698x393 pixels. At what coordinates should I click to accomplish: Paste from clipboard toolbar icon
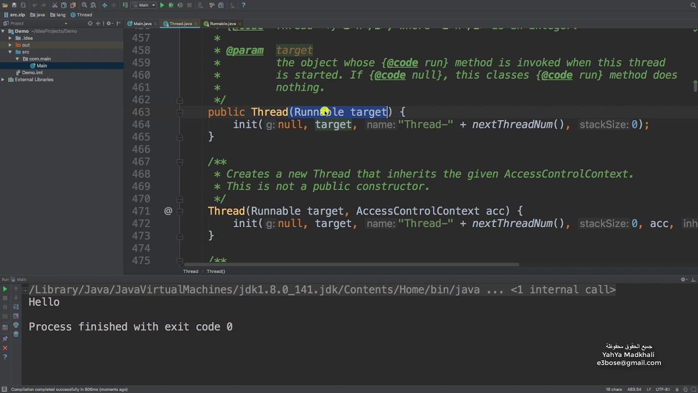click(73, 5)
